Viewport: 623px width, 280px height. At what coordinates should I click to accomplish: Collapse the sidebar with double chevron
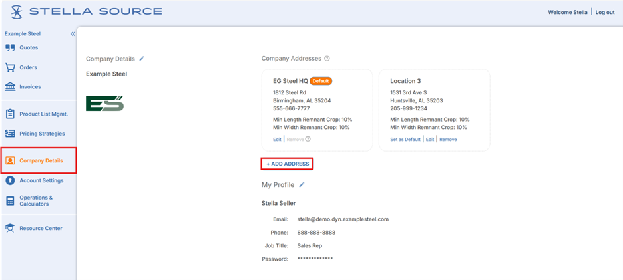tap(73, 34)
